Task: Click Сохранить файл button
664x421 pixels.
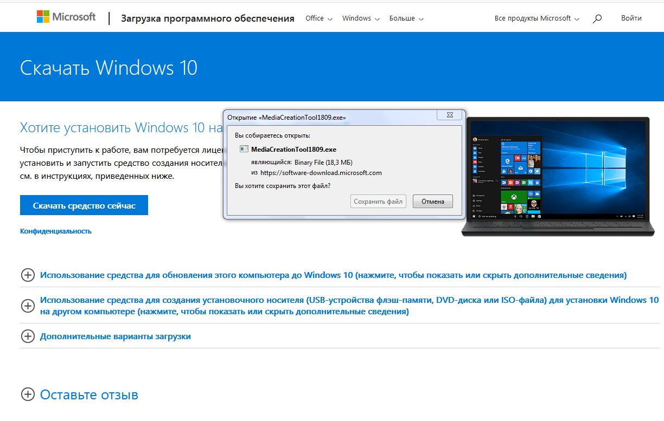Action: 378,202
